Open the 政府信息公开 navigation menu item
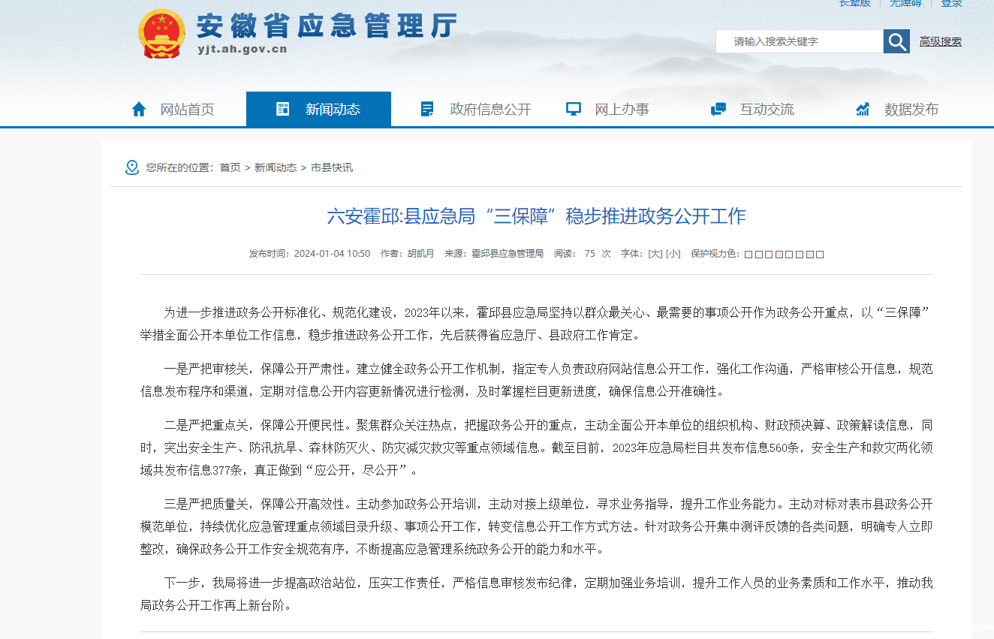 pos(490,110)
